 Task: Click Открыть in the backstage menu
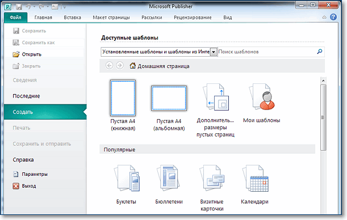pyautogui.click(x=27, y=54)
